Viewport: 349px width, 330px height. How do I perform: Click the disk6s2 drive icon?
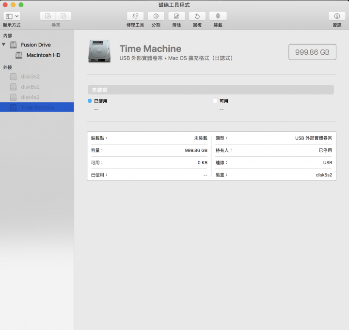tap(14, 87)
